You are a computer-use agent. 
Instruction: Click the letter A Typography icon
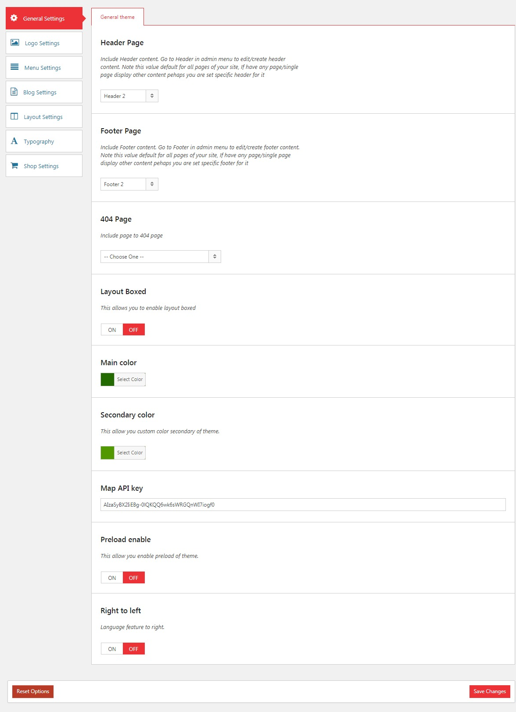[x=14, y=141]
